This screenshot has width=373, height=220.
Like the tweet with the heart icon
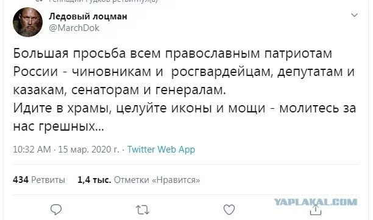tap(229, 210)
